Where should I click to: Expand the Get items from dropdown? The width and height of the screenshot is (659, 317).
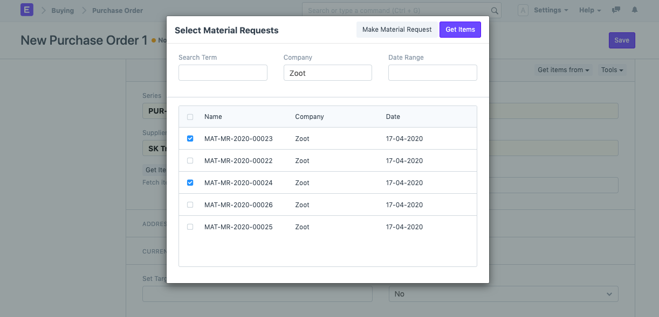pyautogui.click(x=563, y=69)
